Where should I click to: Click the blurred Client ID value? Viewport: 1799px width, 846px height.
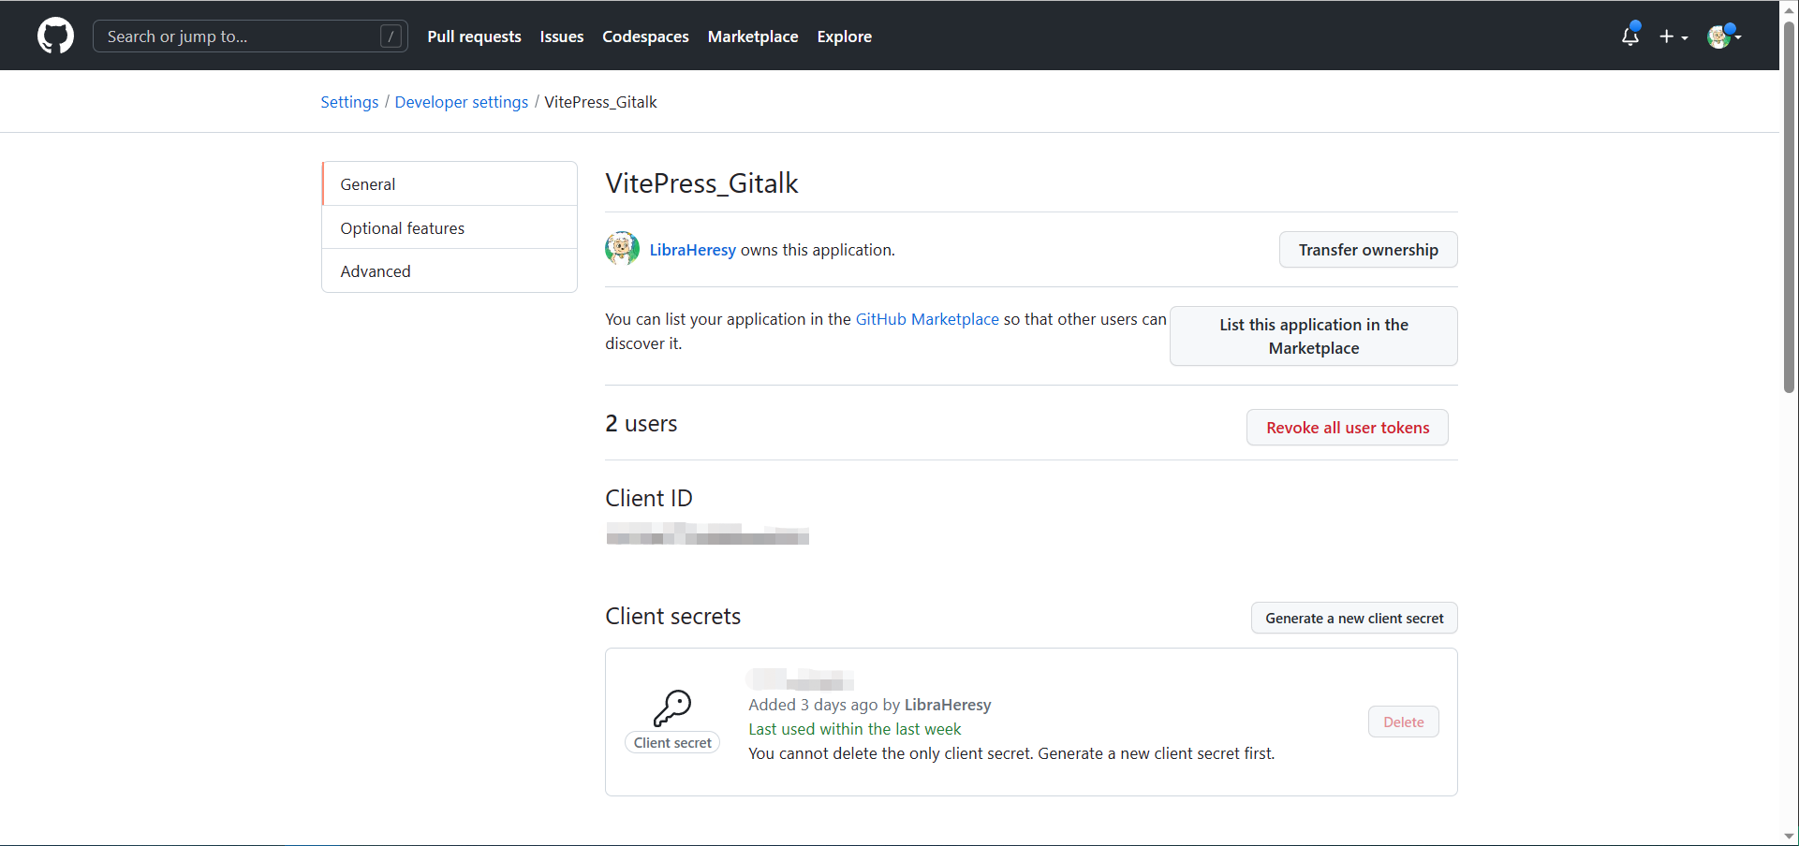coord(707,534)
